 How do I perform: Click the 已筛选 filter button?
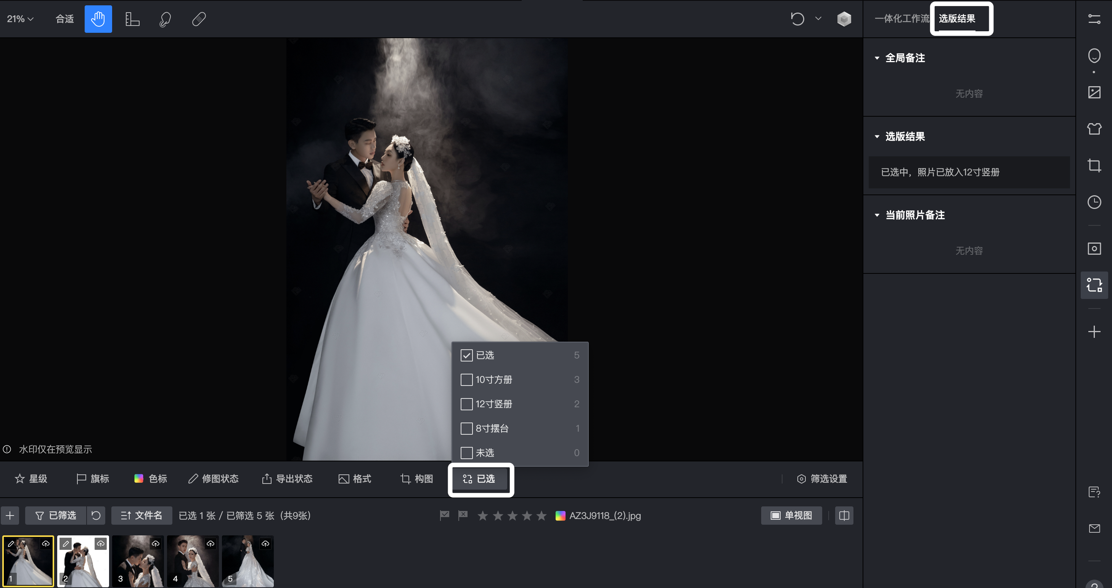pos(56,515)
